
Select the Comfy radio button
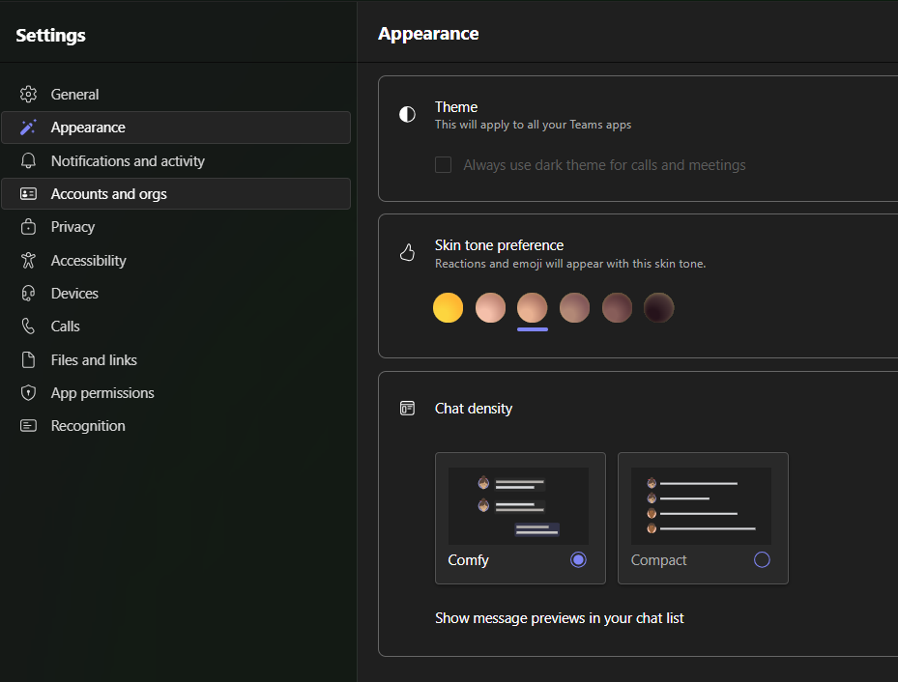tap(578, 559)
